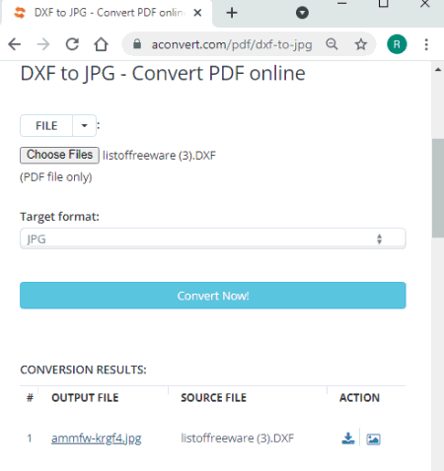Image resolution: width=444 pixels, height=471 pixels.
Task: Preview converted image with picture icon
Action: [373, 438]
